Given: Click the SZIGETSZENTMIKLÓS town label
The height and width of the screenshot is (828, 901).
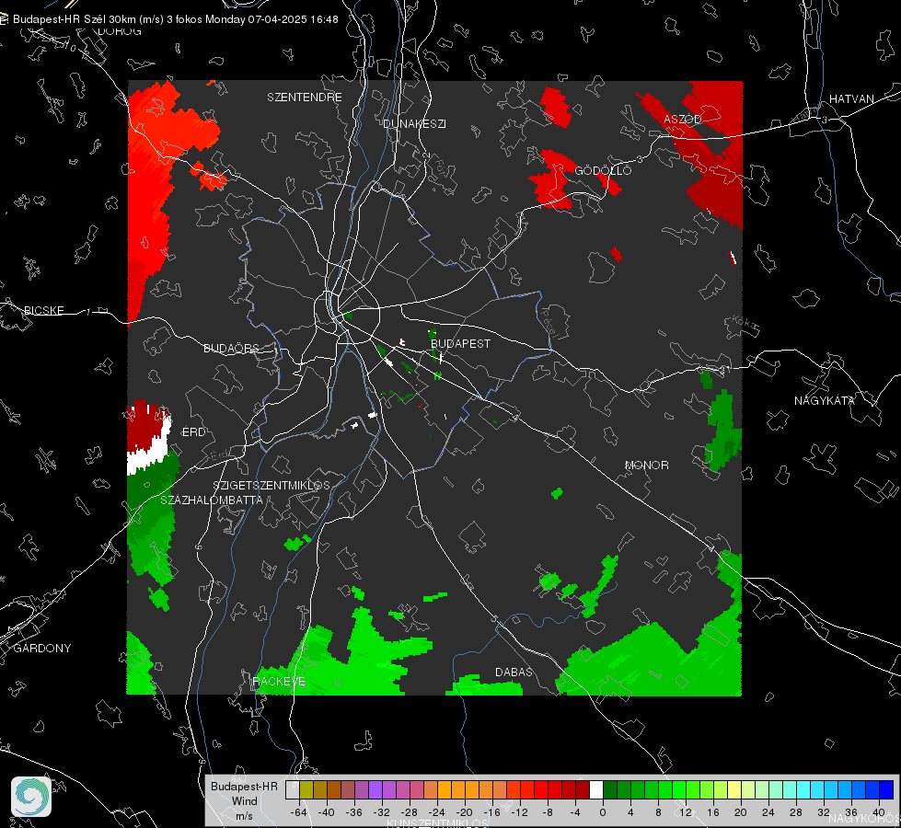Looking at the screenshot, I should (271, 485).
